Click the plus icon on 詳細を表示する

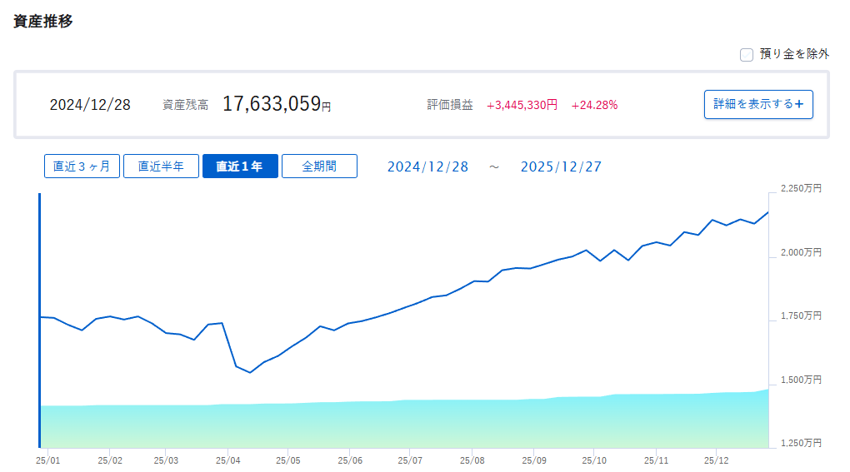point(799,104)
